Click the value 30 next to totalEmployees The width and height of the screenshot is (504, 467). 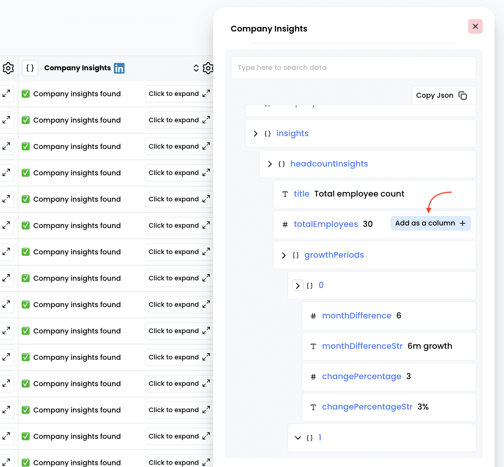(368, 224)
